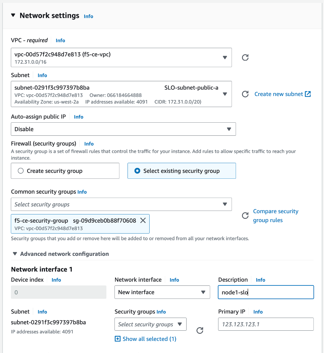
Task: Click the Compare security group rules link
Action: point(276,216)
